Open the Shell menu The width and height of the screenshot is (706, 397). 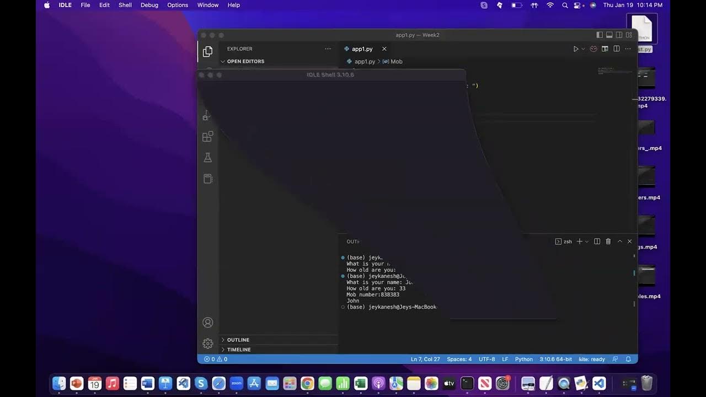(x=125, y=5)
